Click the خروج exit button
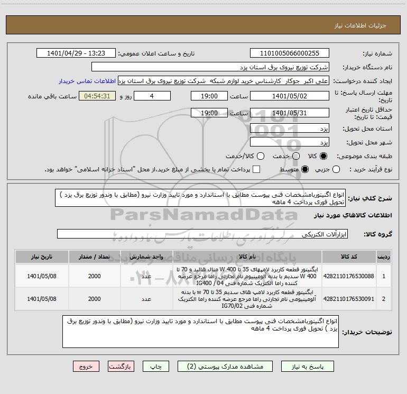The height and width of the screenshot is (394, 407). click(x=86, y=366)
